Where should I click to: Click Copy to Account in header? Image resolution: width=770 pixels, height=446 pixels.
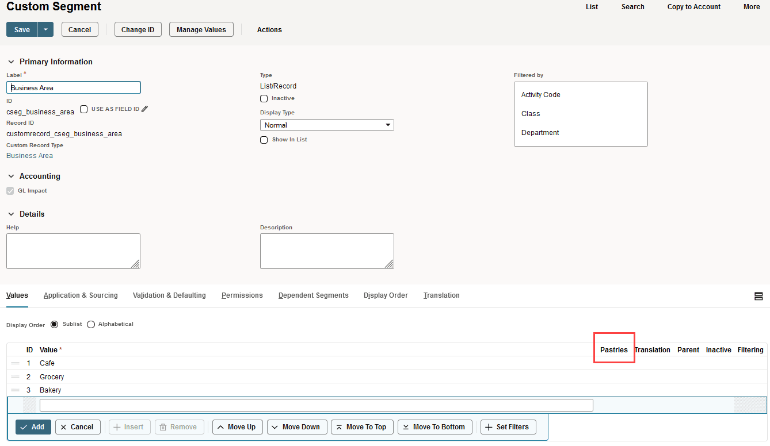[x=694, y=7]
